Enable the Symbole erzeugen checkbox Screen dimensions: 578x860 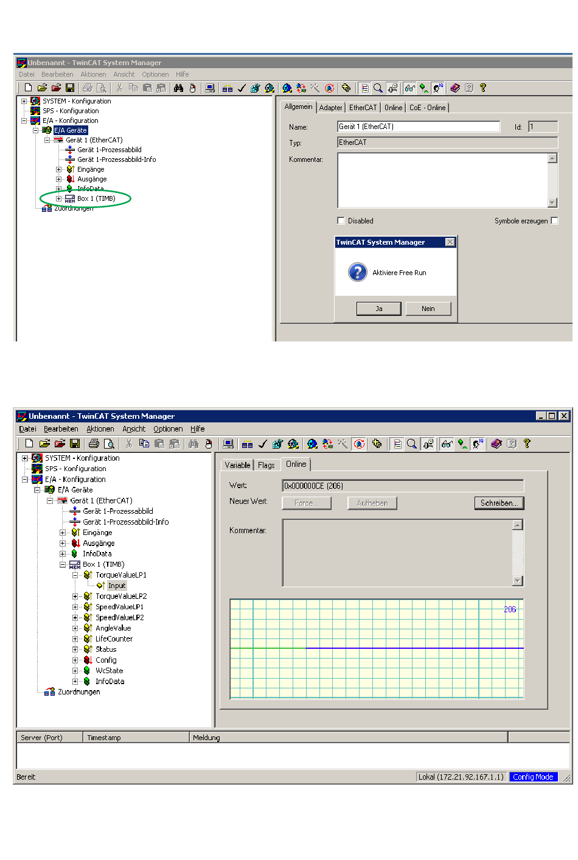click(x=554, y=220)
